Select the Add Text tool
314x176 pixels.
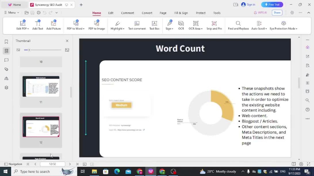38,25
